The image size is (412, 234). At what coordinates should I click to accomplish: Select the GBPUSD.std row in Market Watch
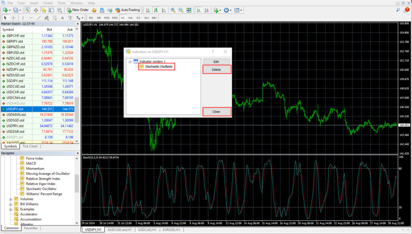[x=37, y=53]
